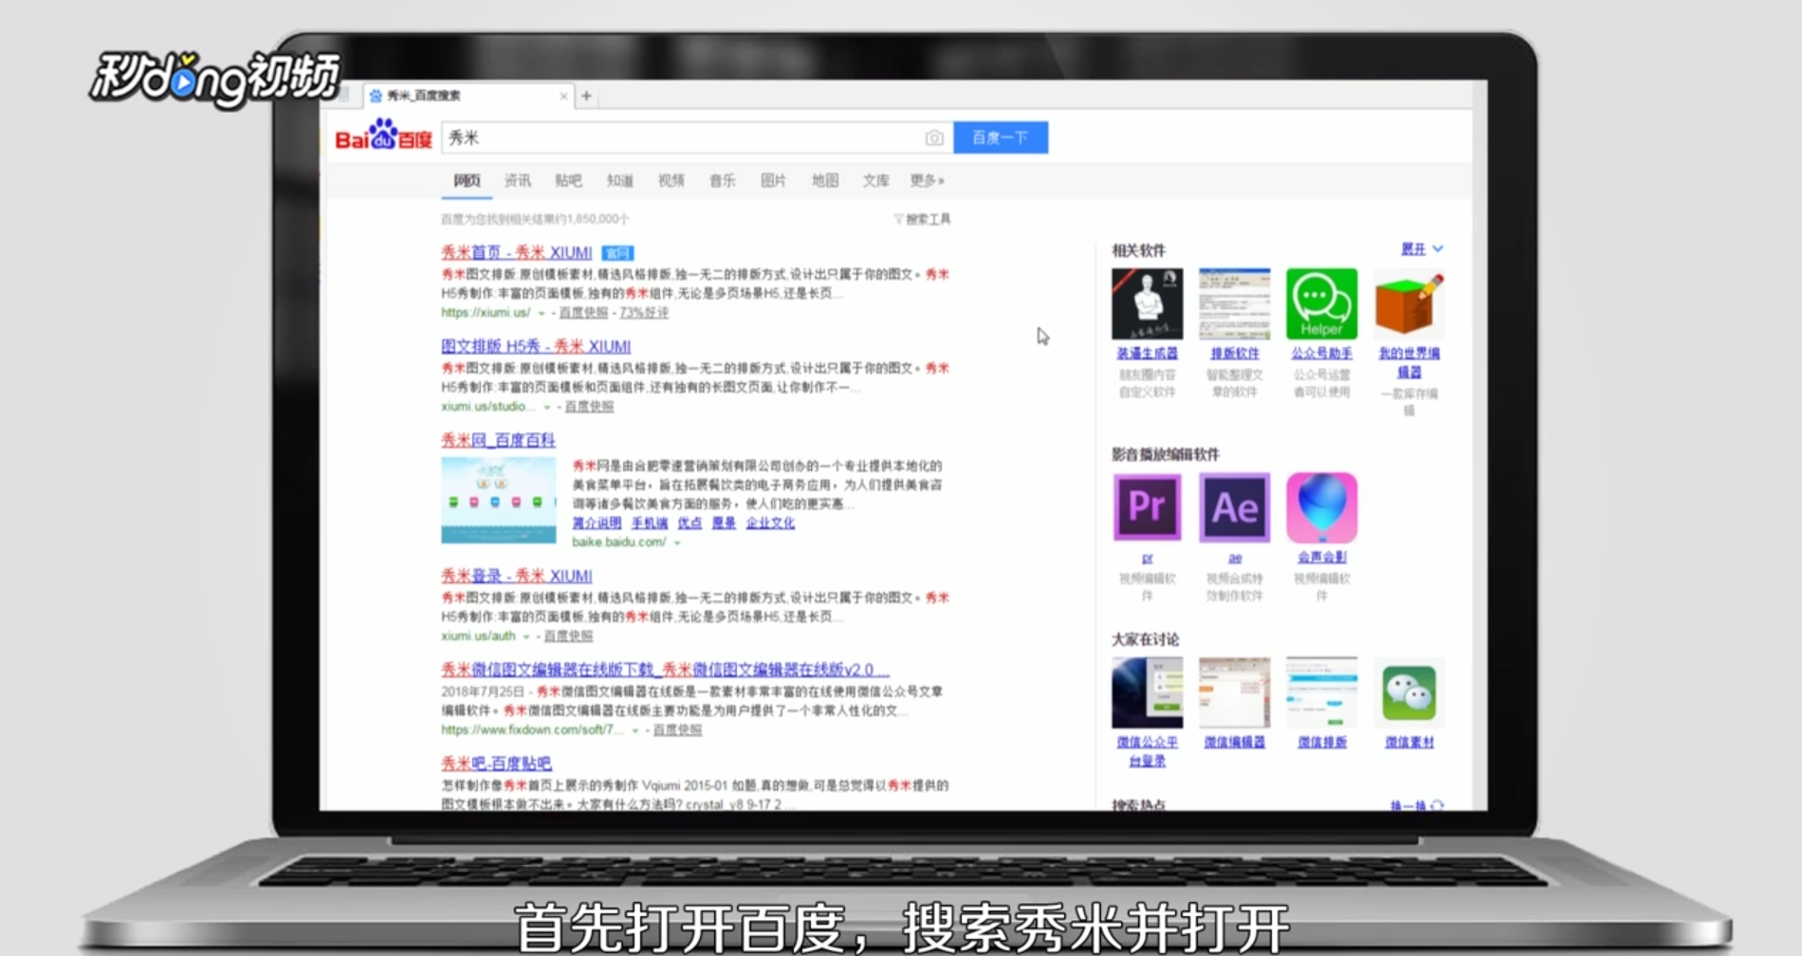This screenshot has height=956, width=1802.
Task: Click the Baidu logo
Action: pos(383,137)
